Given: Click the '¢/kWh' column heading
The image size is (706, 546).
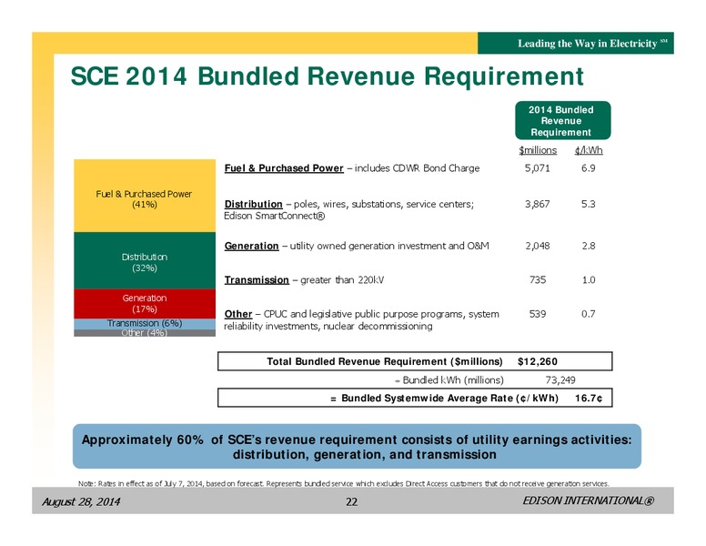Looking at the screenshot, I should tap(589, 150).
